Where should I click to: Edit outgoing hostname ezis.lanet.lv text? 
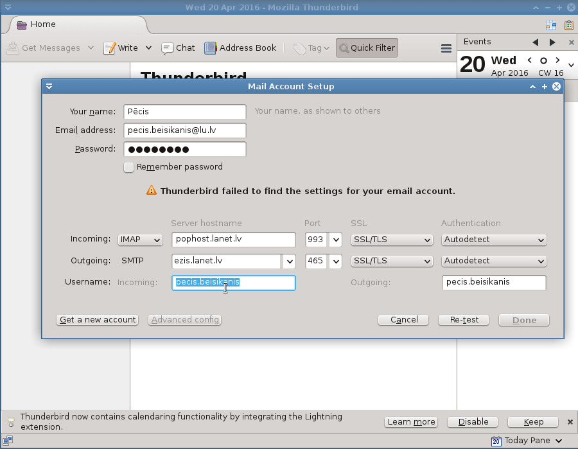click(x=227, y=261)
